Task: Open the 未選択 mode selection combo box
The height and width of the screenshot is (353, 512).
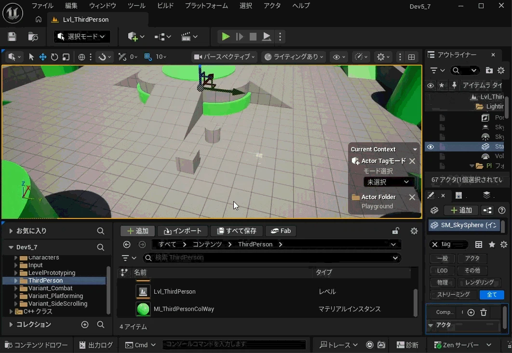Action: coord(388,182)
